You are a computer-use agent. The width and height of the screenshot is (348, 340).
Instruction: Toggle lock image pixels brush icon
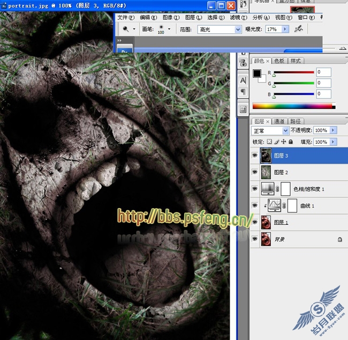pyautogui.click(x=276, y=142)
